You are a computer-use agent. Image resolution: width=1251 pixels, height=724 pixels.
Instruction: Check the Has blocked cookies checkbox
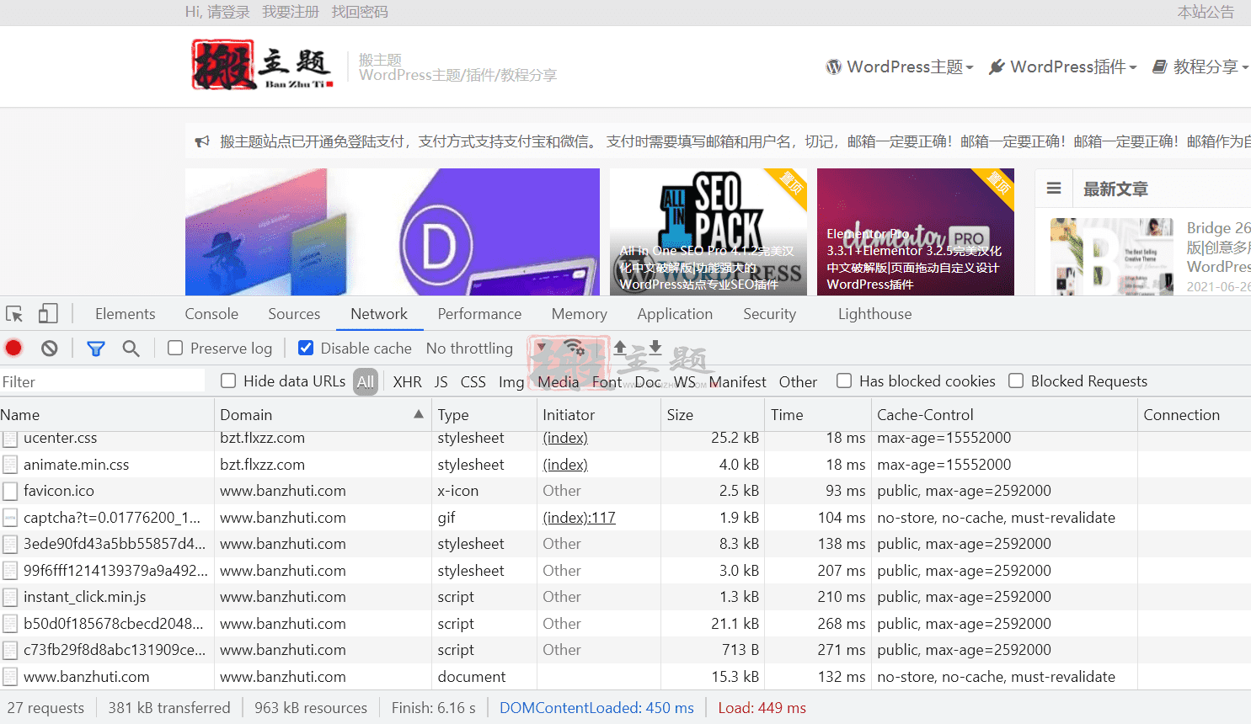(844, 381)
